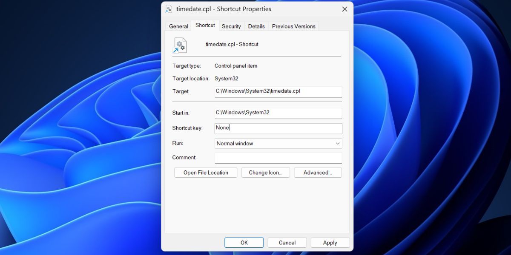Click the 'Start in:' label
Screen dimensions: 511x255
click(181, 113)
